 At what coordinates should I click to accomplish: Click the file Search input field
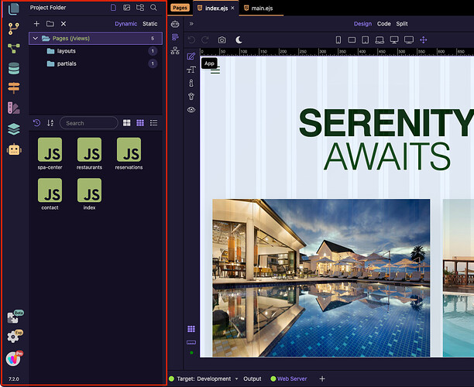(88, 123)
